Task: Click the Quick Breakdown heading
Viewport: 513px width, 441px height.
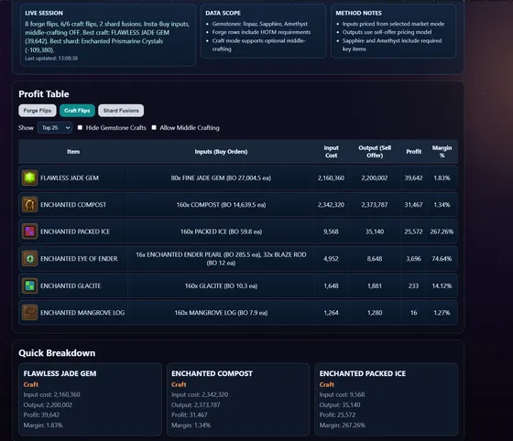Action: pos(57,353)
